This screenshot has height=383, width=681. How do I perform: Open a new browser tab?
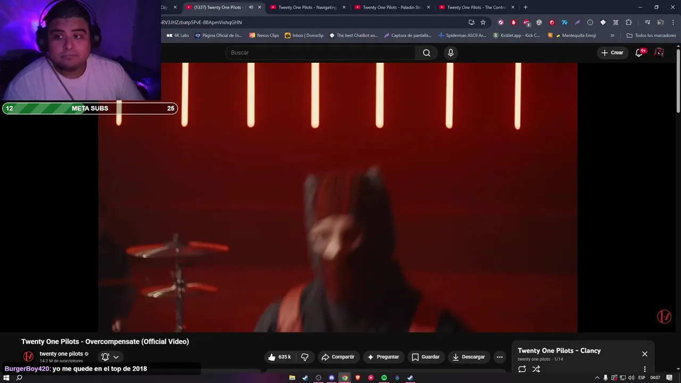pyautogui.click(x=526, y=7)
